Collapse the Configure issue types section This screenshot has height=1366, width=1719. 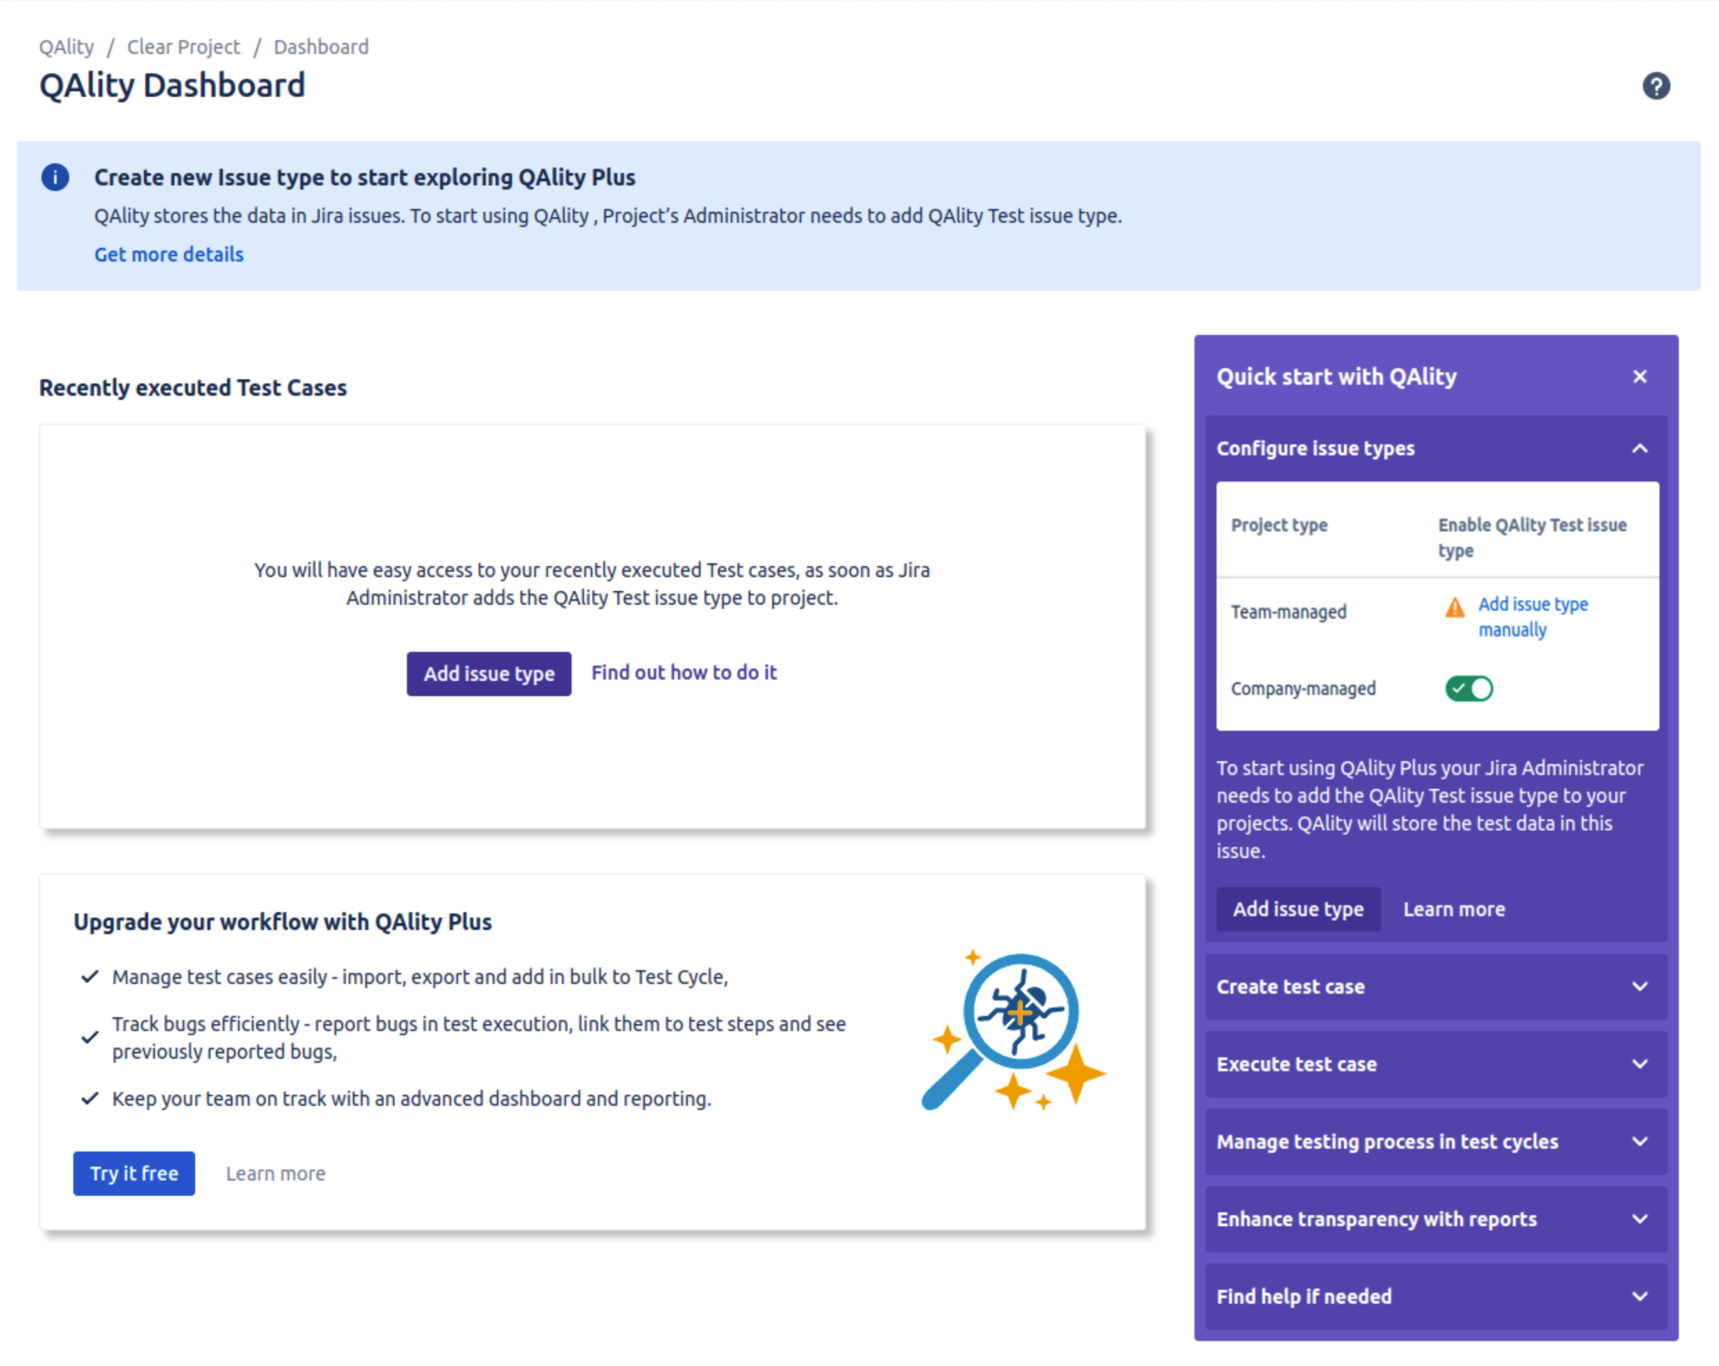pos(1639,448)
